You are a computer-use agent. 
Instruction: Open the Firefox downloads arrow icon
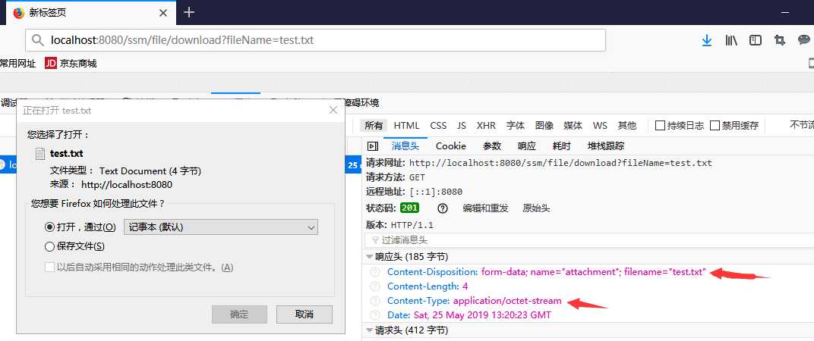click(706, 40)
